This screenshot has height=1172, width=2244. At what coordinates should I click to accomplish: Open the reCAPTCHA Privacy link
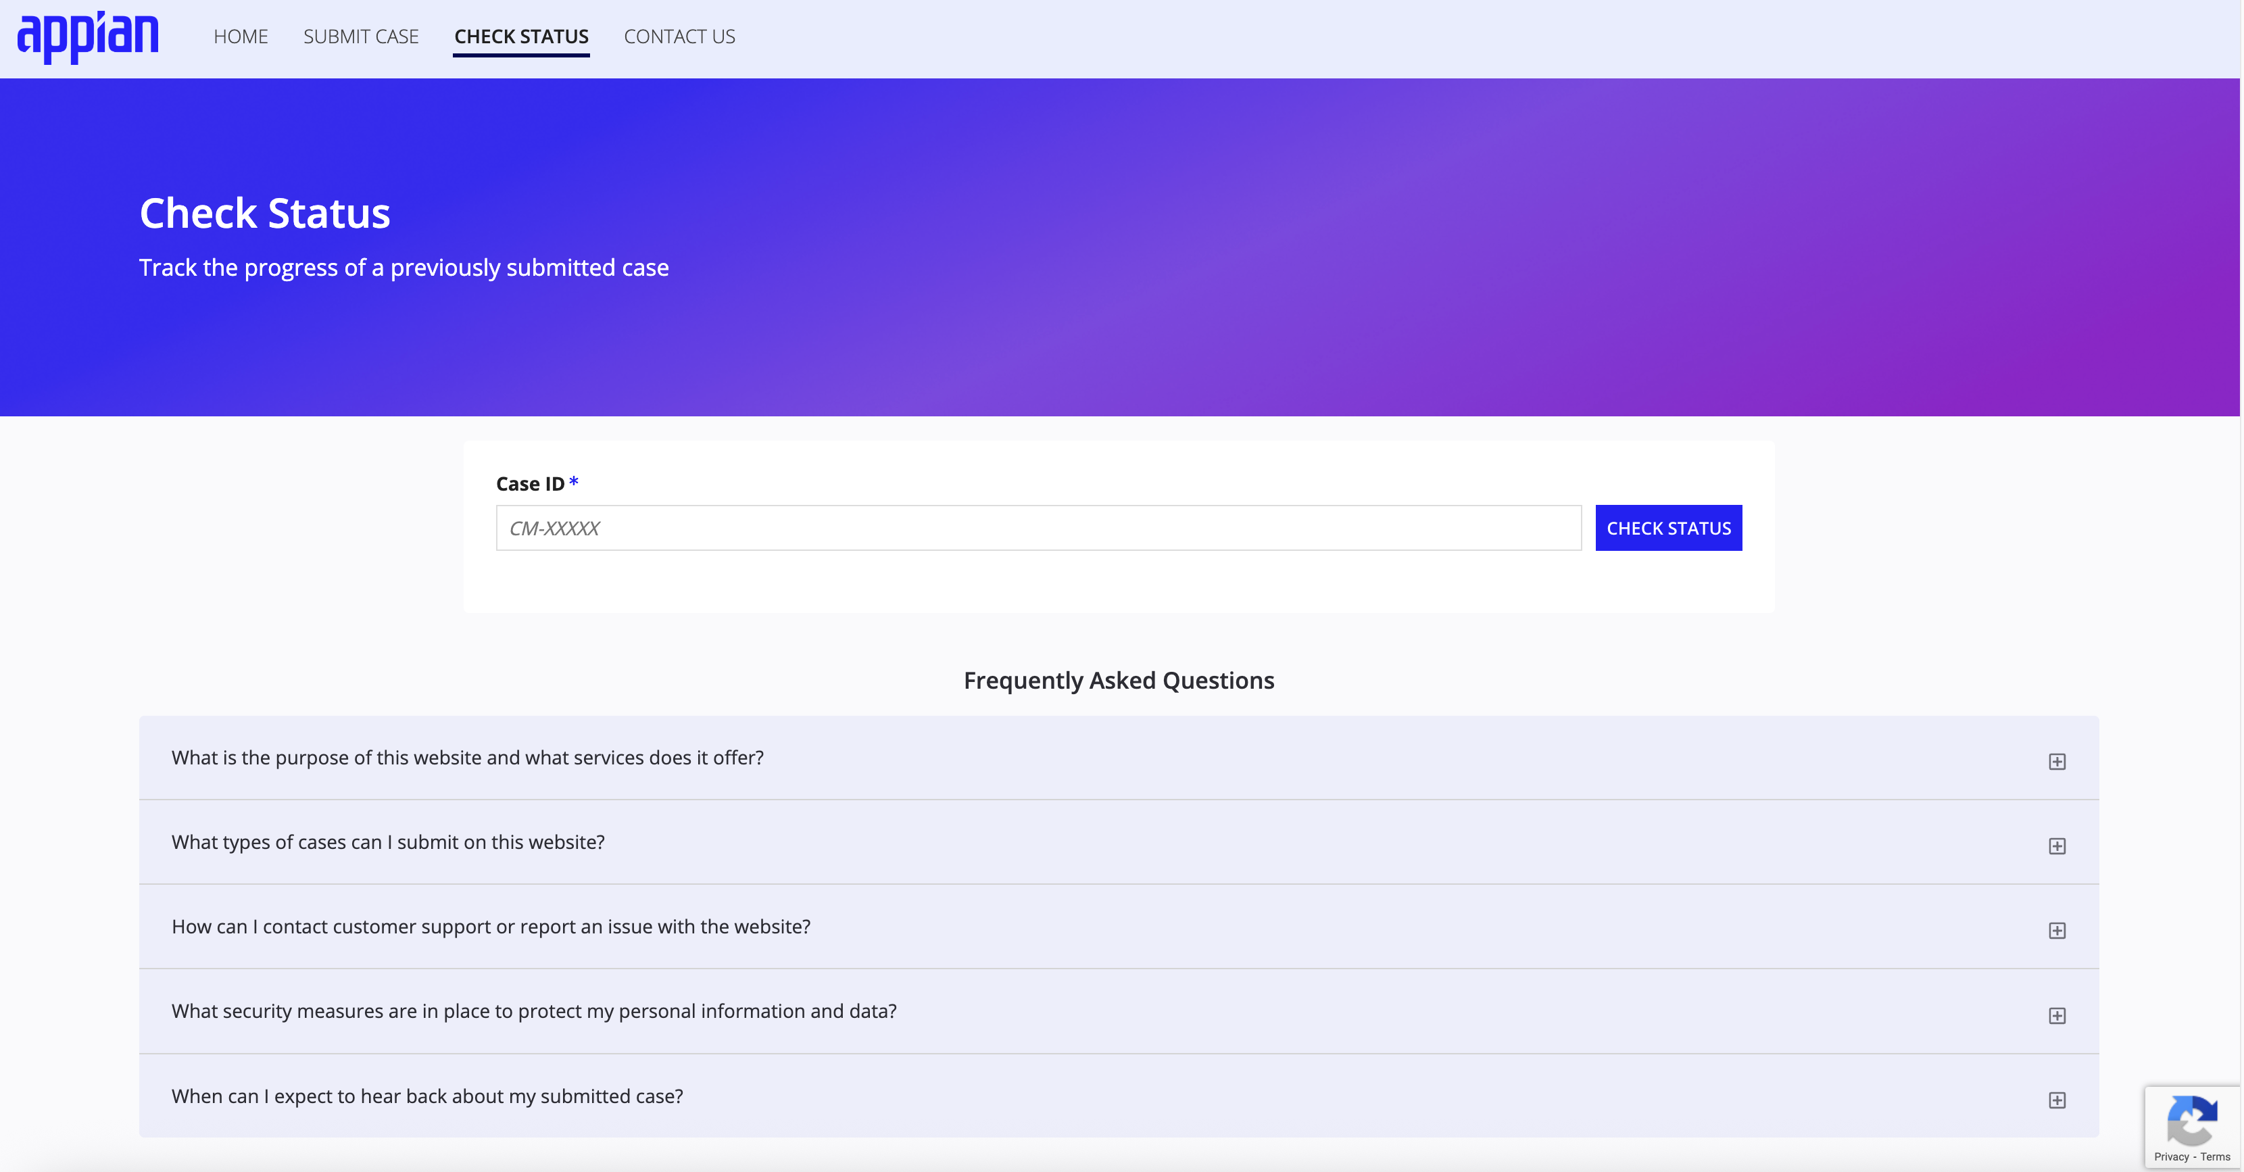[2171, 1157]
